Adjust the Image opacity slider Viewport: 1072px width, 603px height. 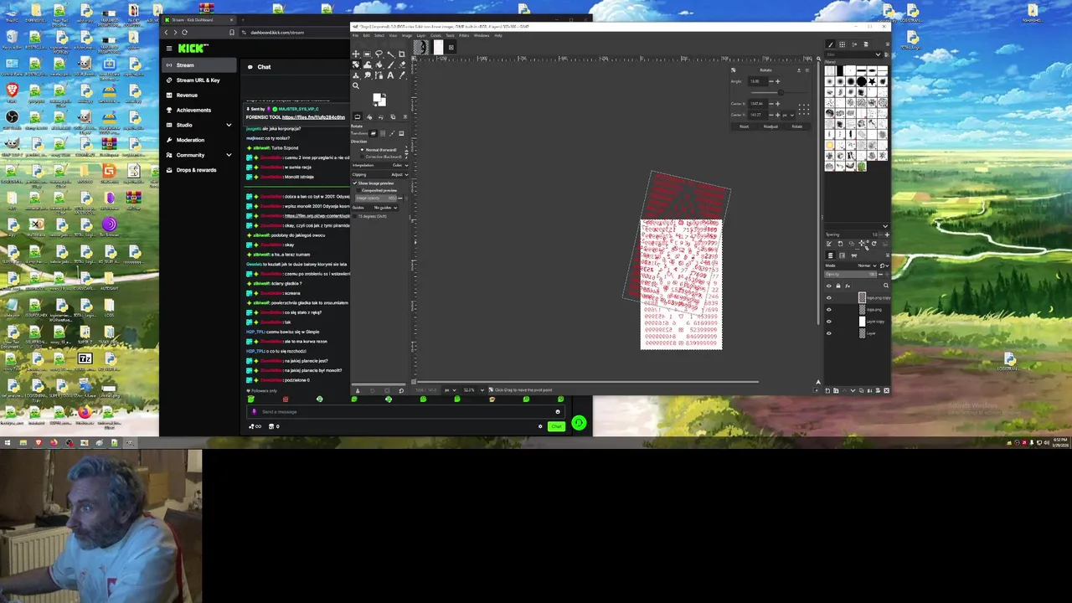coord(376,198)
